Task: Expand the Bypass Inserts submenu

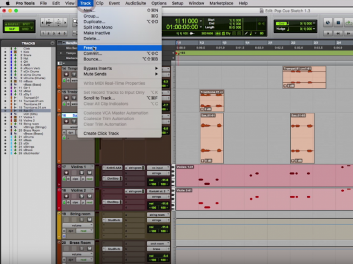Action: click(x=120, y=68)
